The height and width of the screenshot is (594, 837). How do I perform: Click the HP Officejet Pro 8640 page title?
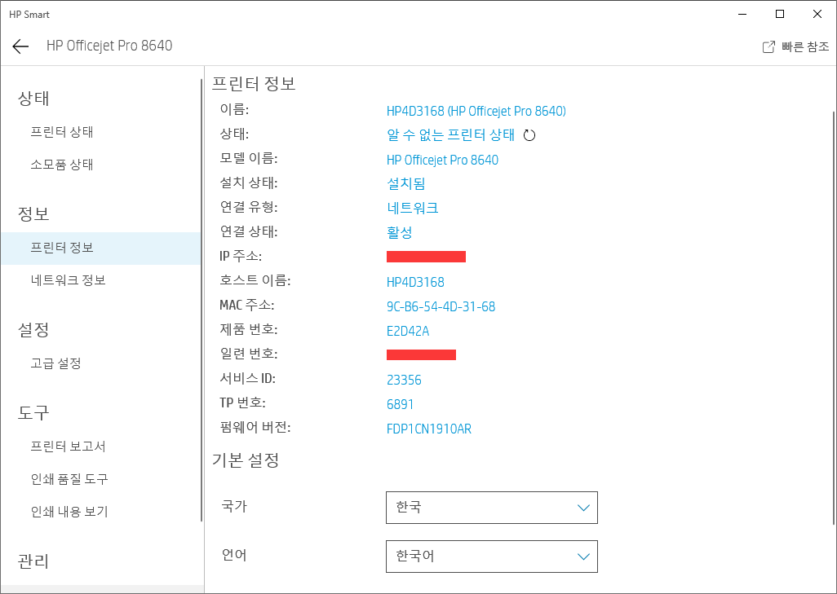[109, 46]
